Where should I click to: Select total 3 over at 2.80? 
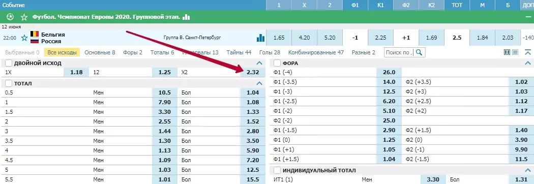coord(253,131)
